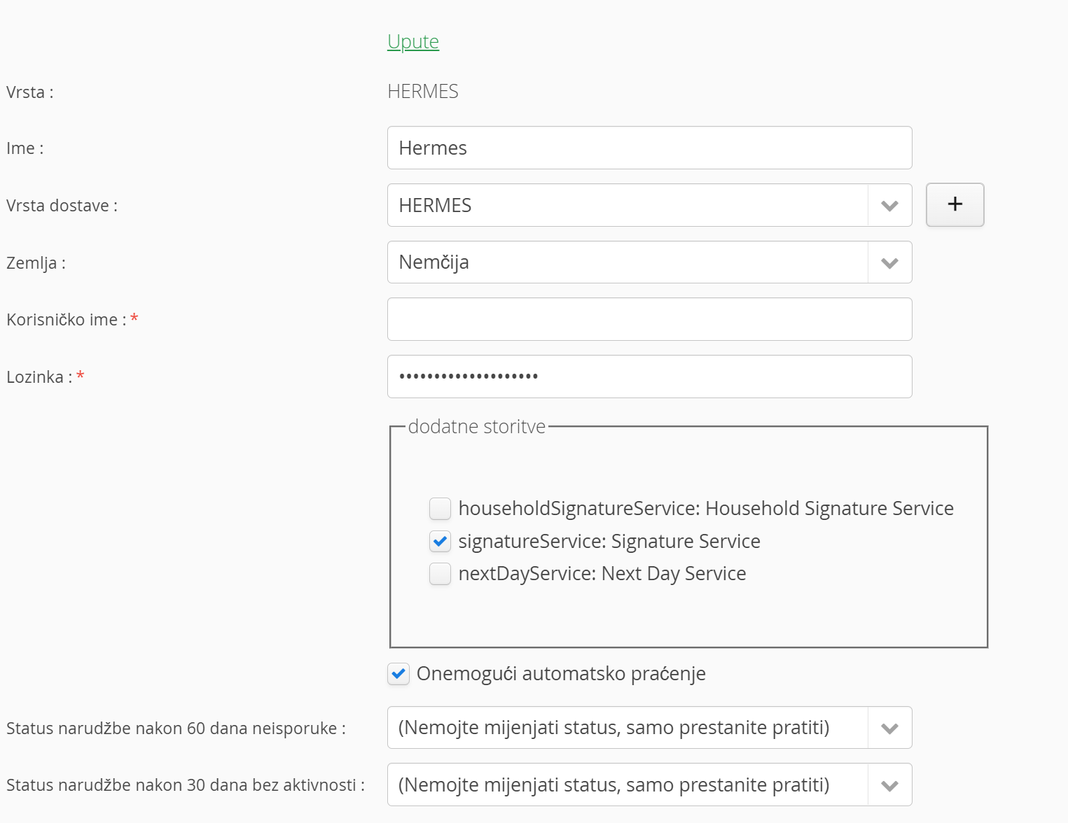The height and width of the screenshot is (823, 1068).
Task: Click the Household Signature Service label text
Action: [x=706, y=509]
